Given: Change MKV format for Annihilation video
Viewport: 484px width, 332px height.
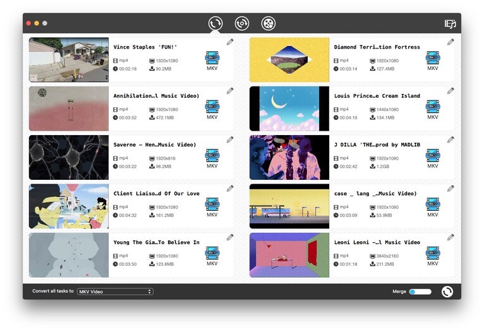Looking at the screenshot, I should tap(212, 109).
